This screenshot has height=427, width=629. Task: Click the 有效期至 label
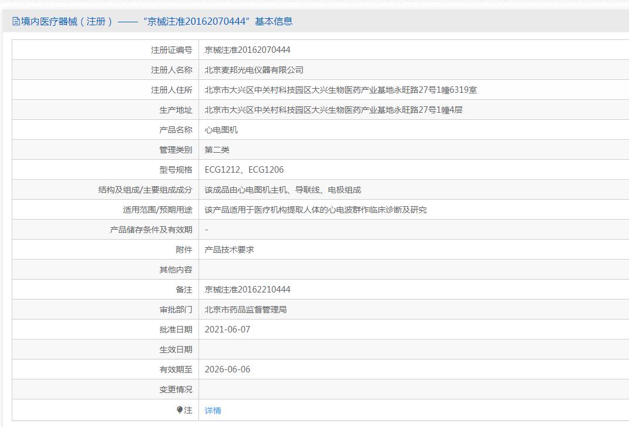[x=176, y=369]
